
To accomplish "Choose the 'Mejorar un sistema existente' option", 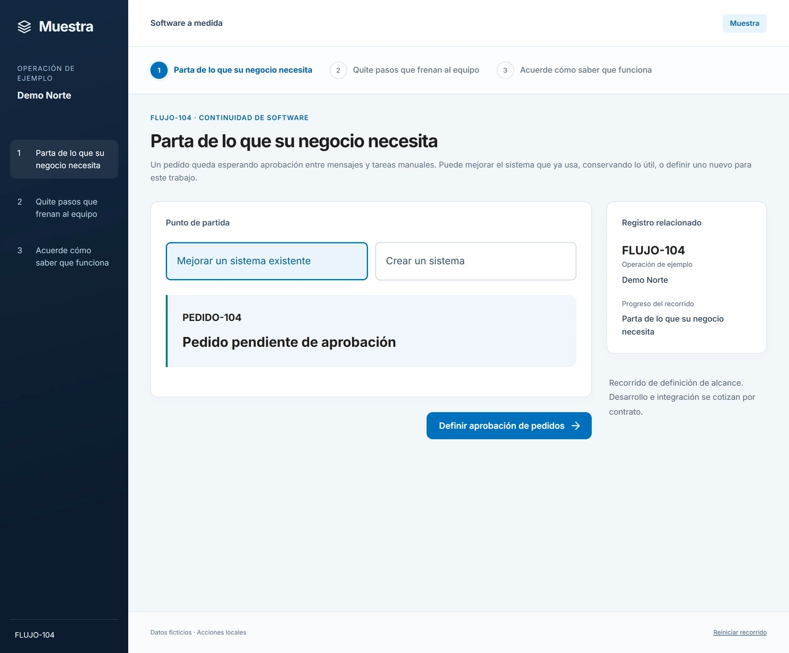I will pos(267,261).
